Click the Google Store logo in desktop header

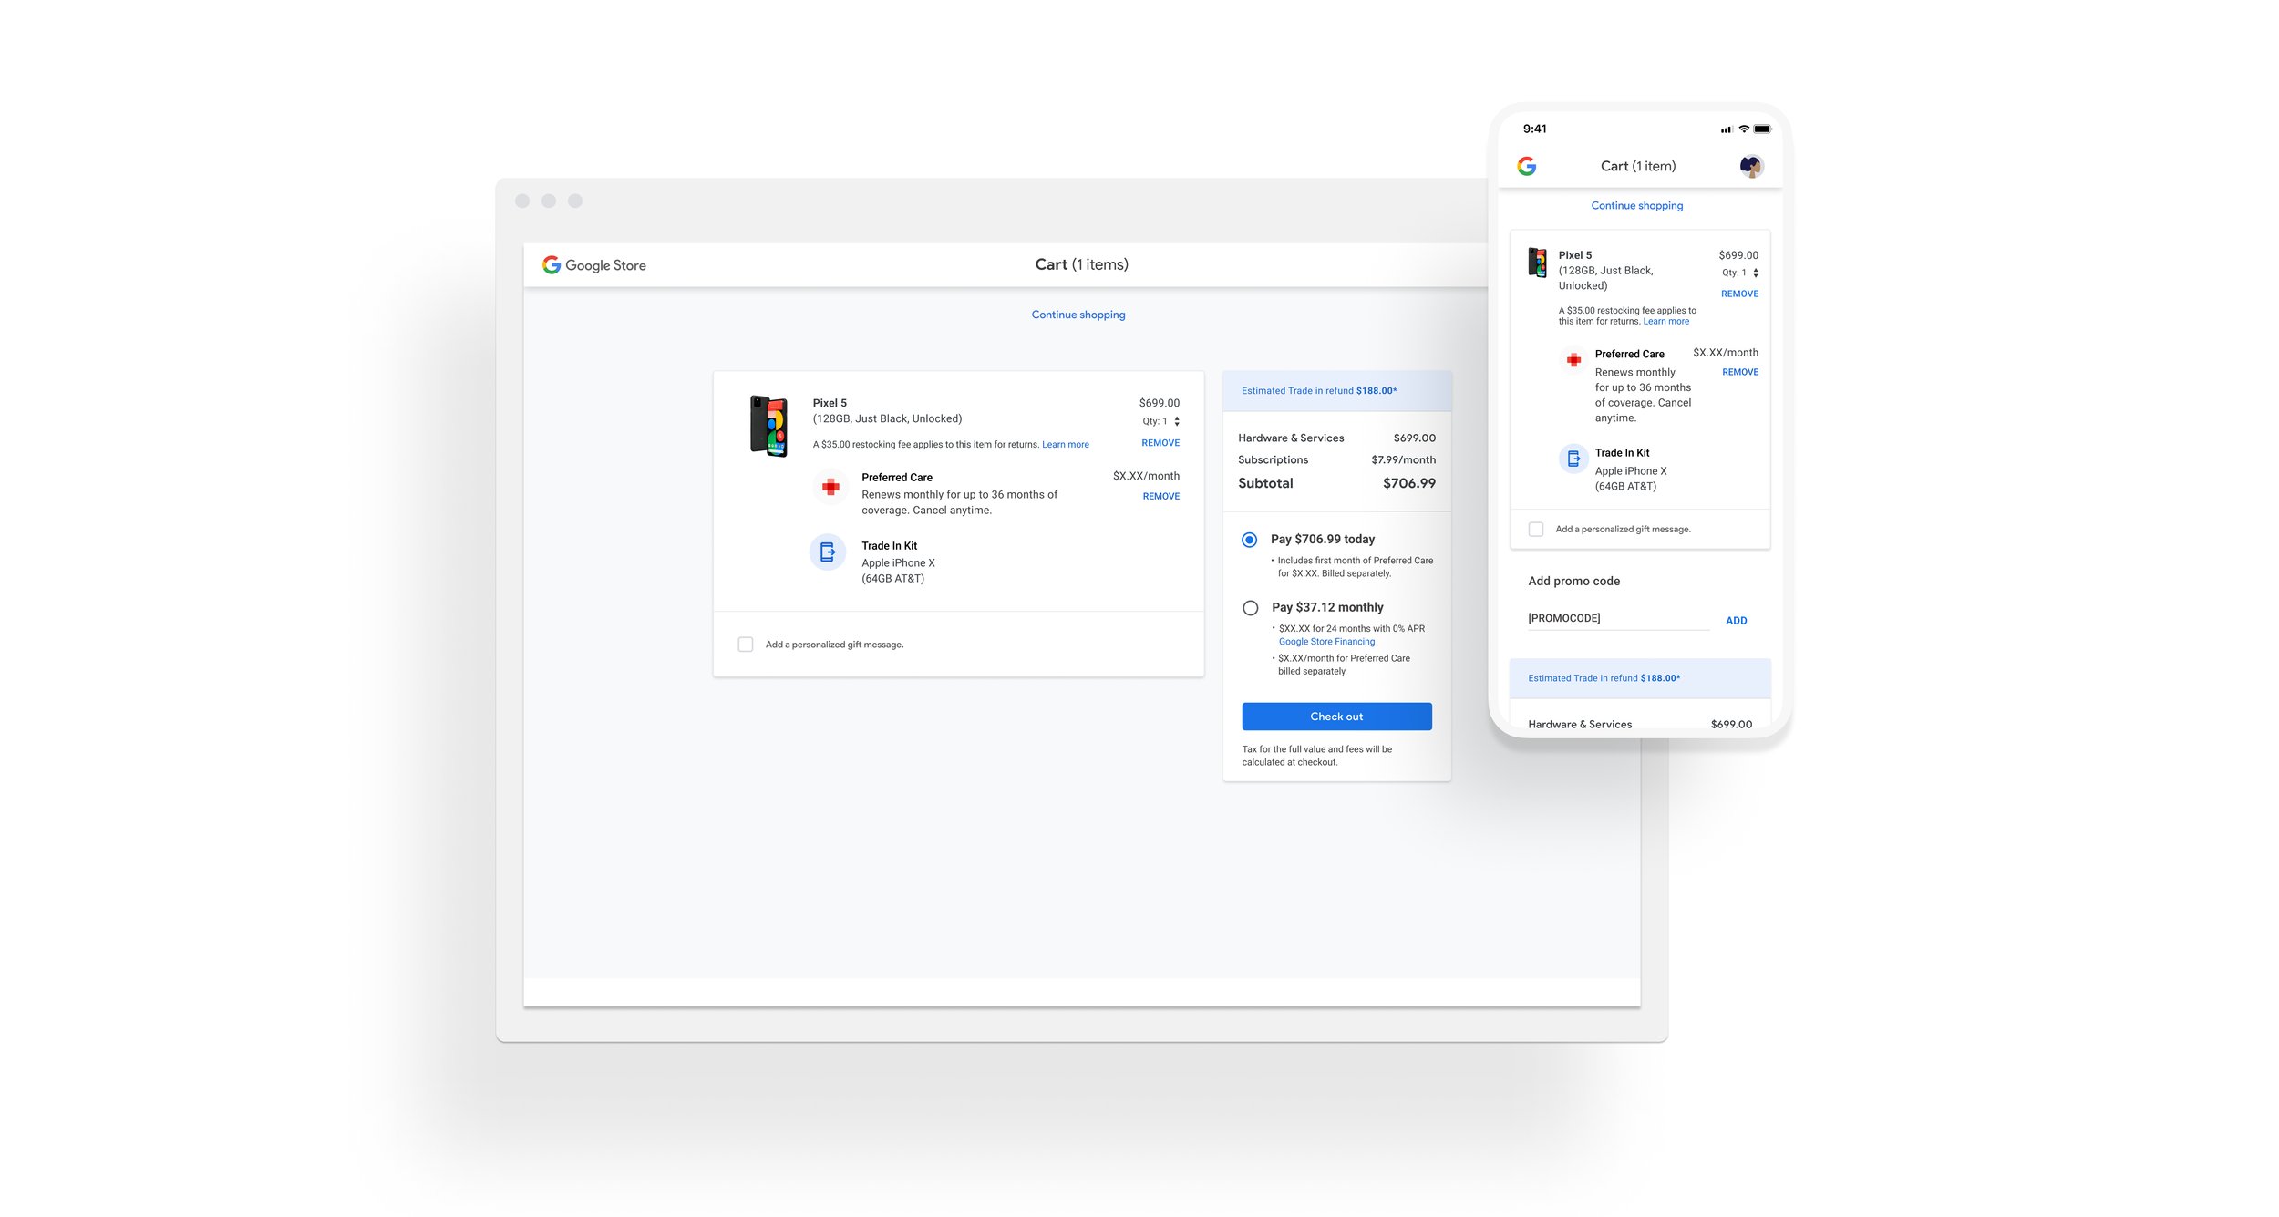tap(593, 265)
